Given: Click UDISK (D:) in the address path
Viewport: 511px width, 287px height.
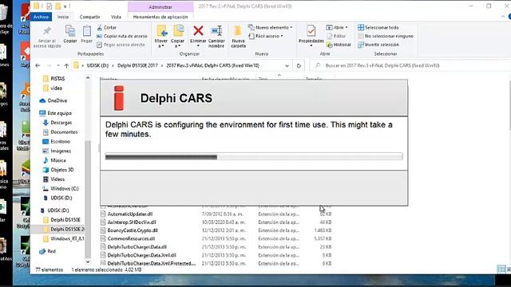Looking at the screenshot, I should (97, 65).
